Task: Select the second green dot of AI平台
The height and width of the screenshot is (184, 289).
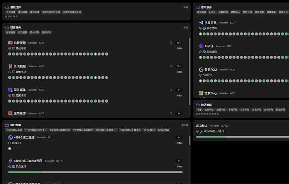Action: coord(215,57)
